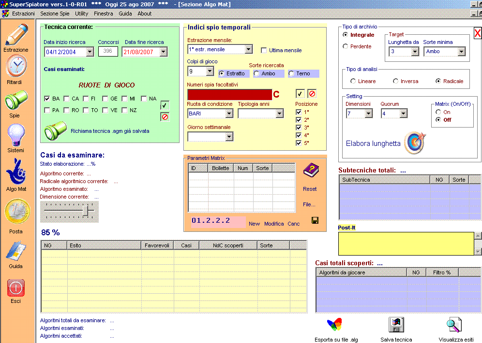The image size is (482, 343).
Task: Expand the Estrazione mensile dropdown
Action: pyautogui.click(x=249, y=49)
